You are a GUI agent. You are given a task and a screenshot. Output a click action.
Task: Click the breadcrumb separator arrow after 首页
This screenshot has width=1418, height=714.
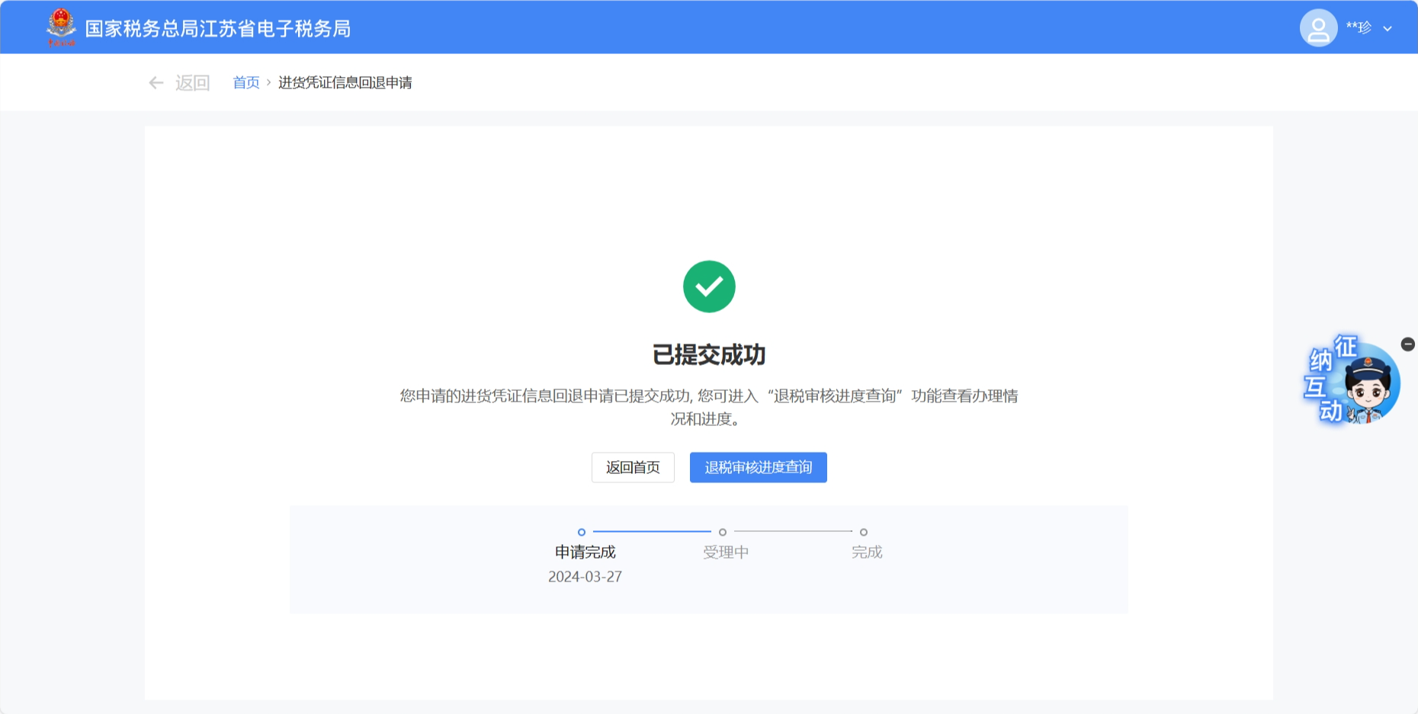268,82
